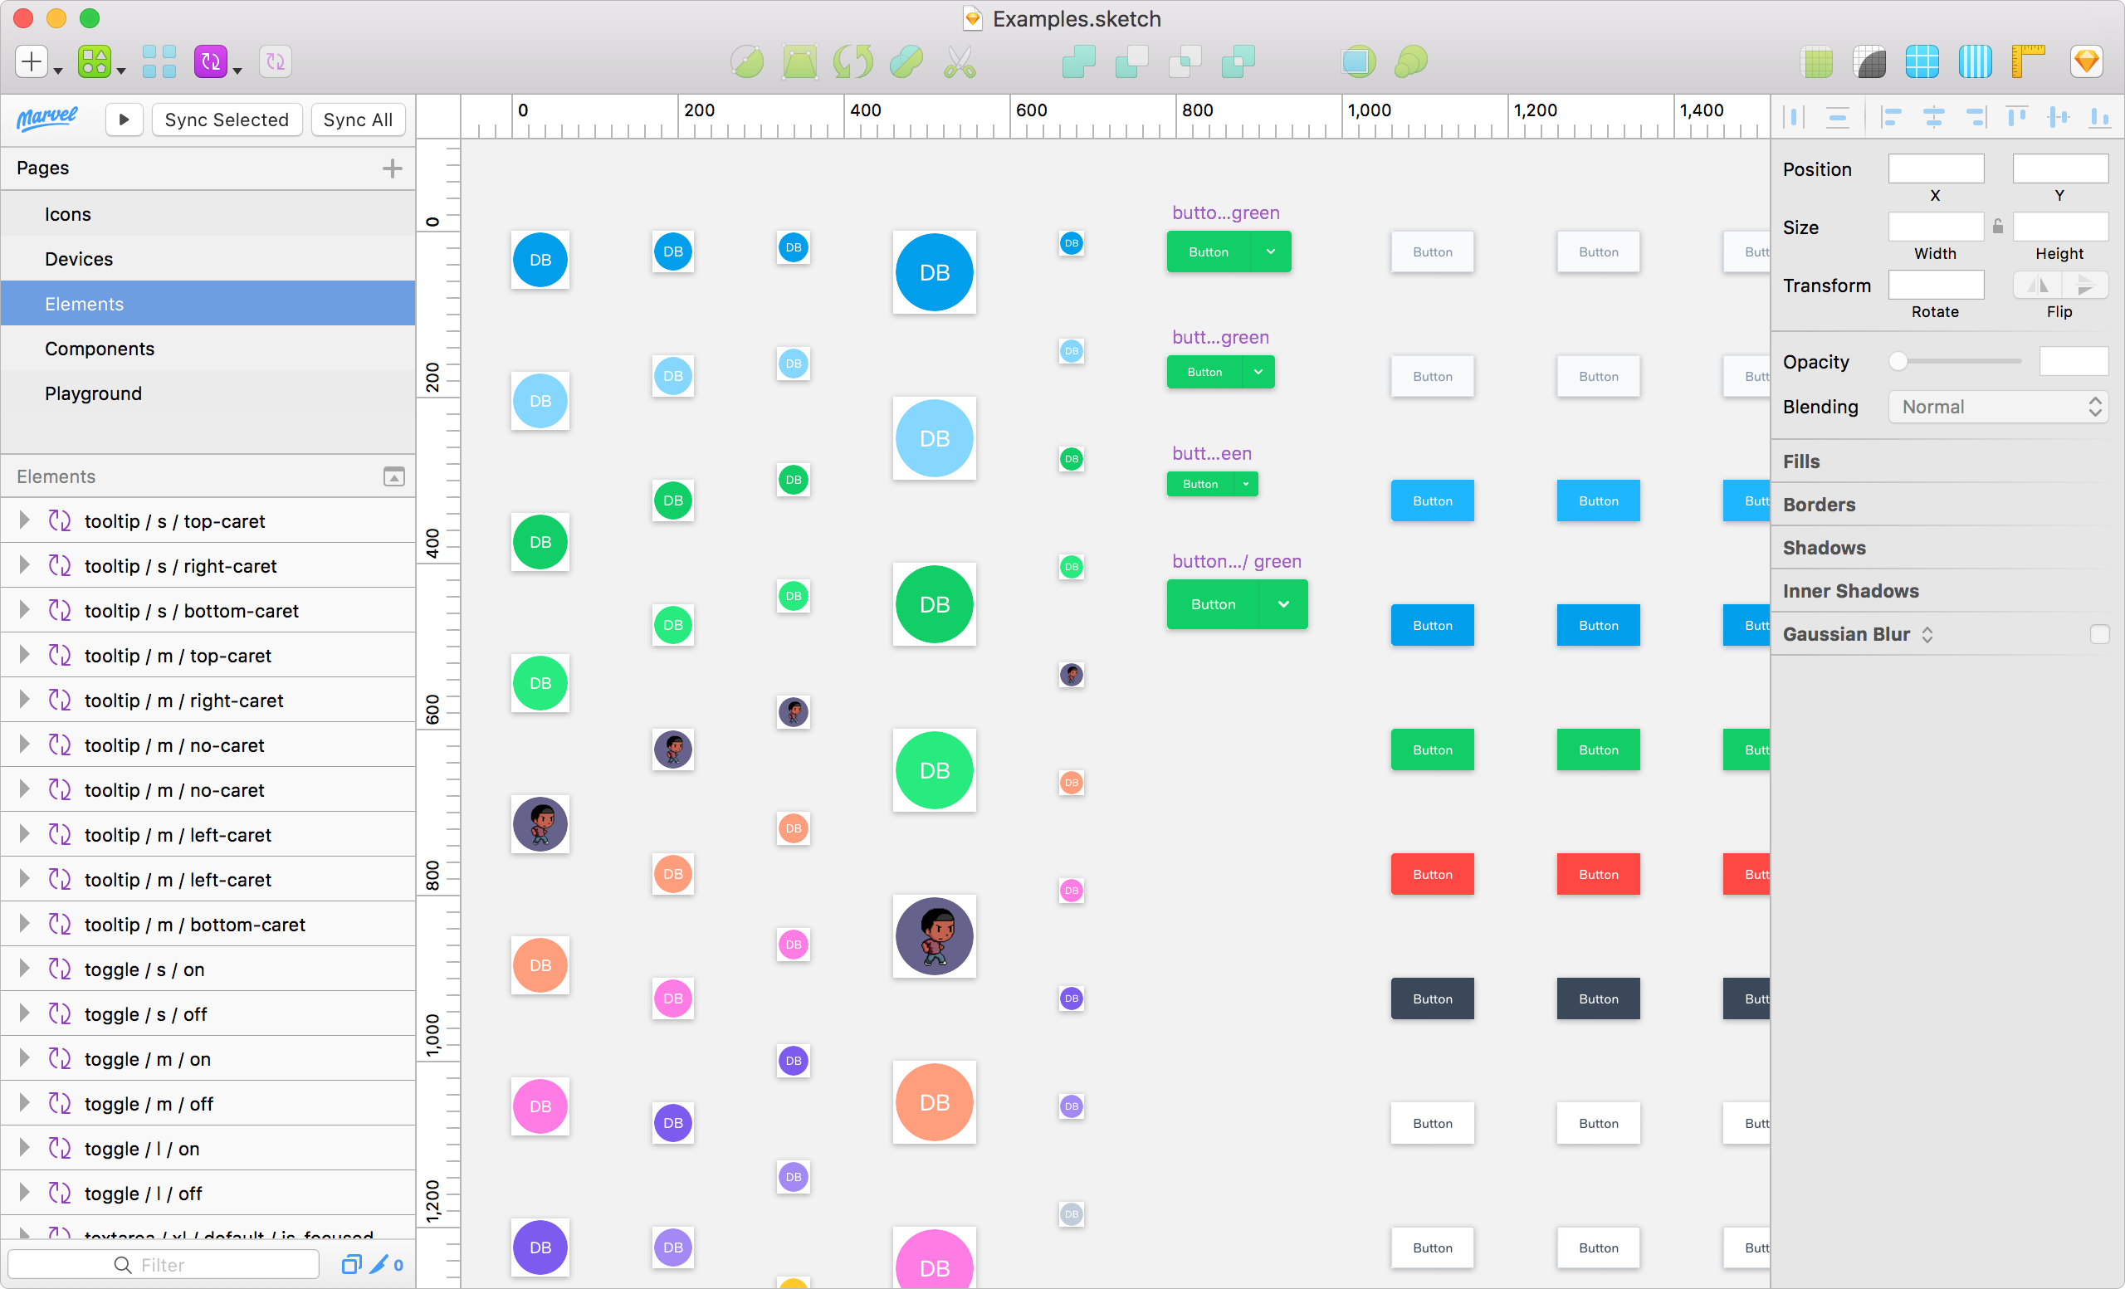Expand tooltip / s / top-caret layer
2125x1289 pixels.
coord(24,520)
